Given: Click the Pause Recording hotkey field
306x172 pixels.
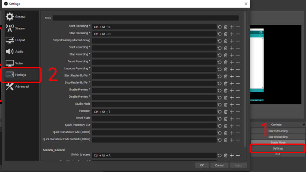Looking at the screenshot, I should coord(154,62).
